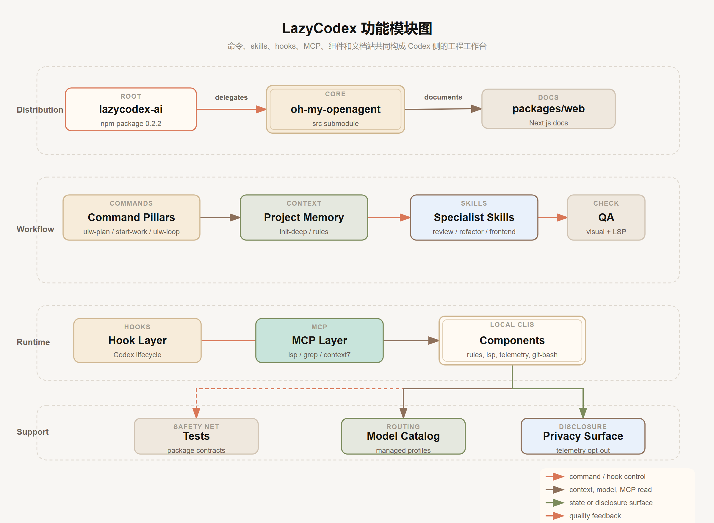714x523 pixels.
Task: Click the Runtime row label
Action: pyautogui.click(x=33, y=342)
